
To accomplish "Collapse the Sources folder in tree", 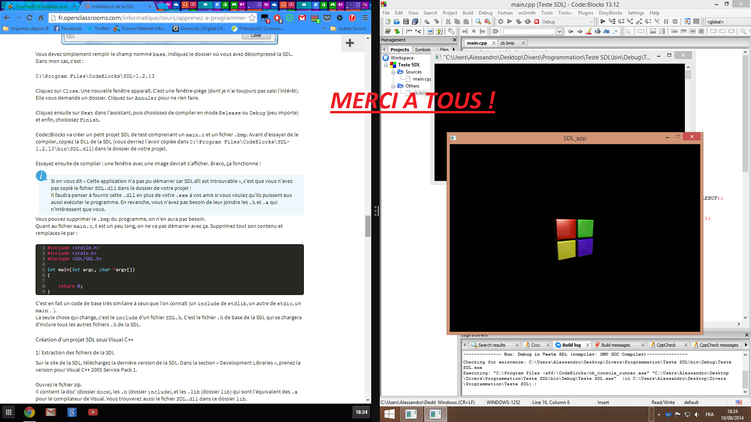I will pyautogui.click(x=393, y=72).
